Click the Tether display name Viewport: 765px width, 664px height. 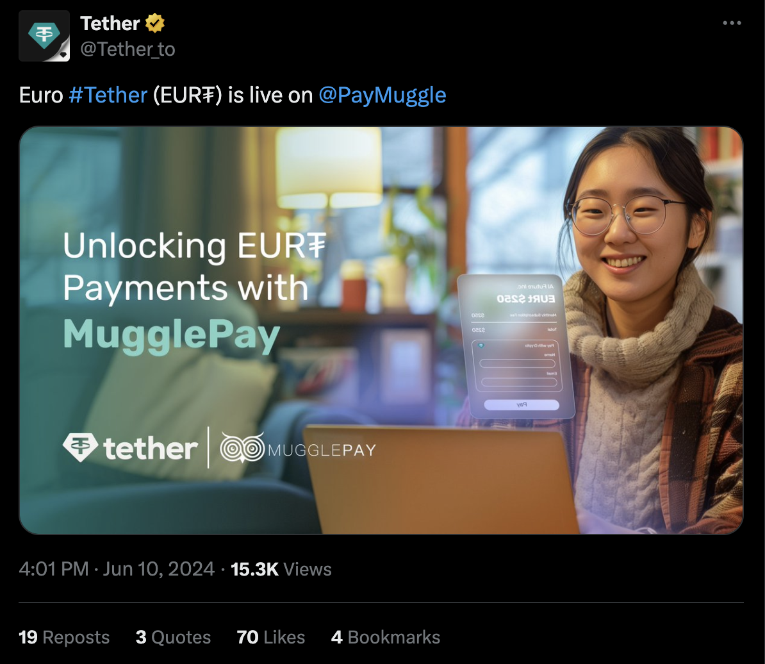(x=110, y=24)
